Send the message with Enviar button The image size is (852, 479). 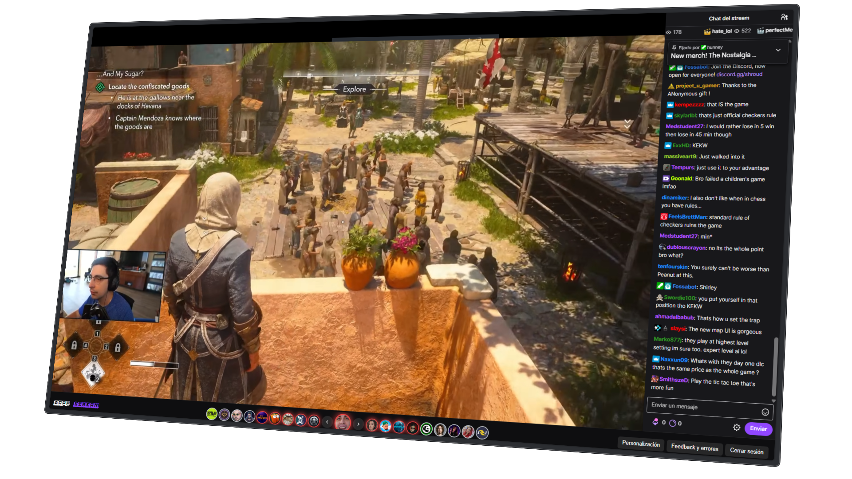click(758, 428)
